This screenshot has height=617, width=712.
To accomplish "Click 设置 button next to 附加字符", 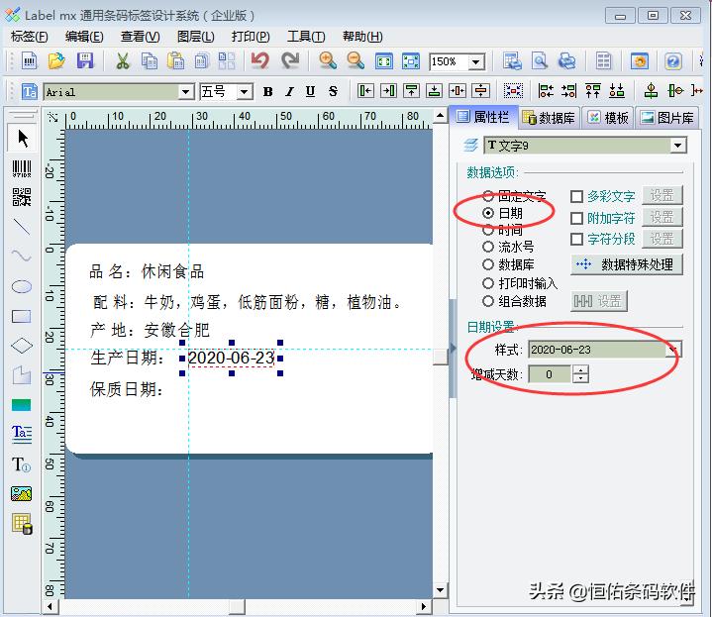I will (x=662, y=218).
